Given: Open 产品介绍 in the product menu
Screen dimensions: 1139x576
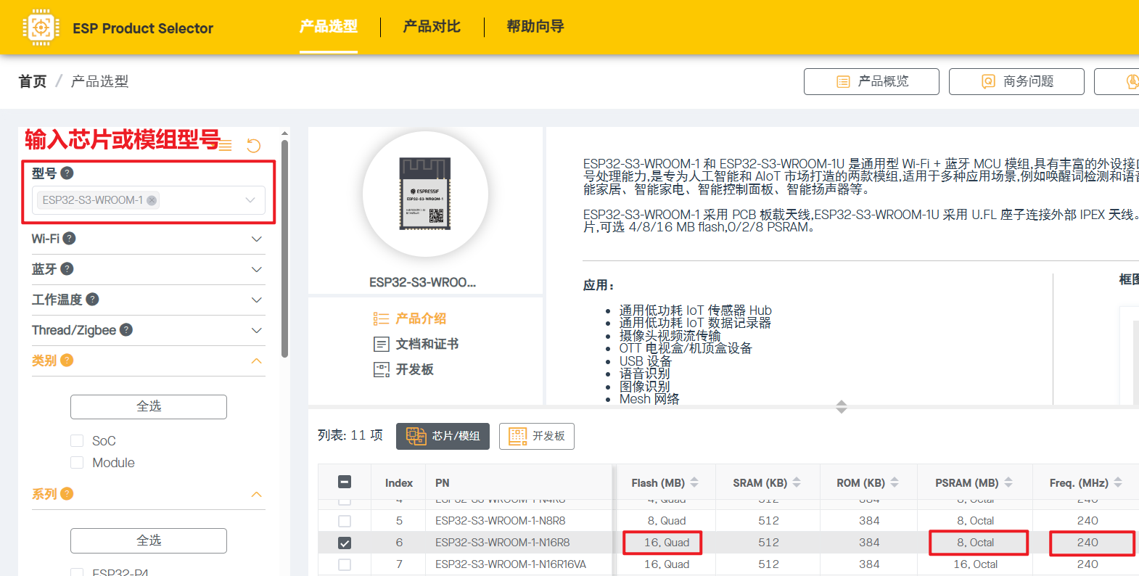Looking at the screenshot, I should (x=421, y=318).
